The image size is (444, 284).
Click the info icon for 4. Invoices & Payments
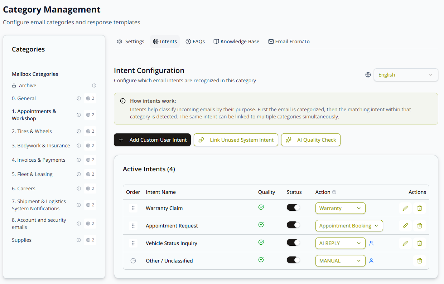(79, 160)
